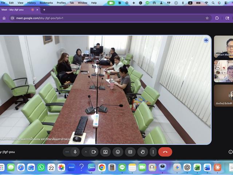Click LINE icon in menu bar
This screenshot has height=175, width=233.
click(147, 3)
